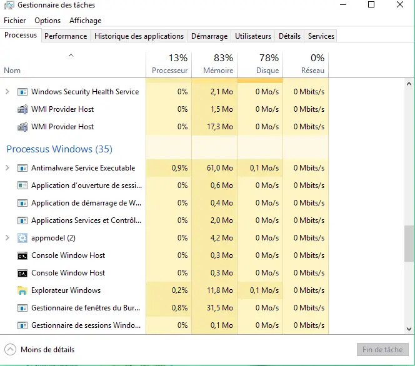Select Application de démarrage de W... row
This screenshot has width=415, height=366.
click(164, 203)
